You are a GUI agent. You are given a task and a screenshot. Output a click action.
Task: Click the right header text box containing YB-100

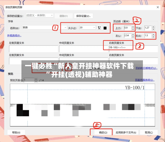[134, 49]
